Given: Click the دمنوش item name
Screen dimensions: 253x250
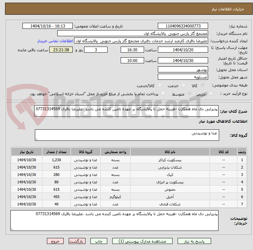Looking at the screenshot, I should point(170,189).
